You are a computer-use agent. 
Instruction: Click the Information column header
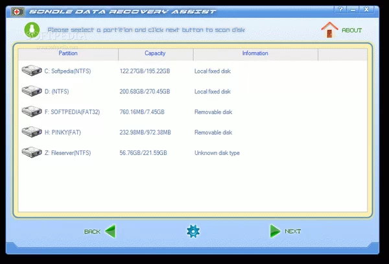click(255, 53)
